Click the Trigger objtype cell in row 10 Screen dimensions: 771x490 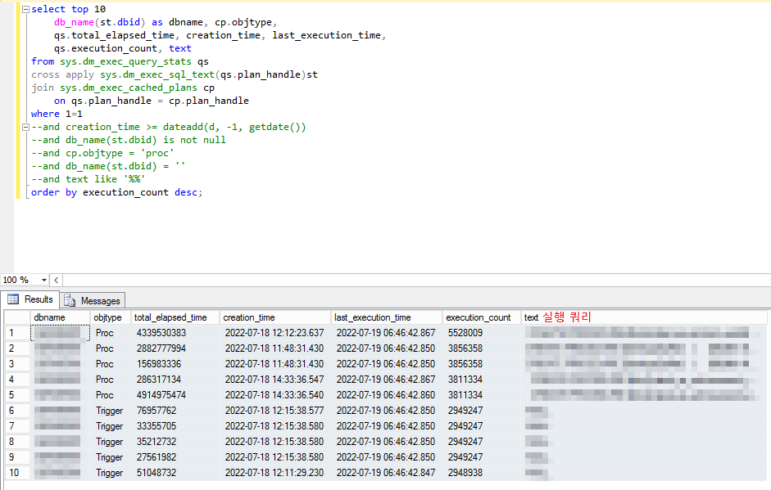click(109, 473)
